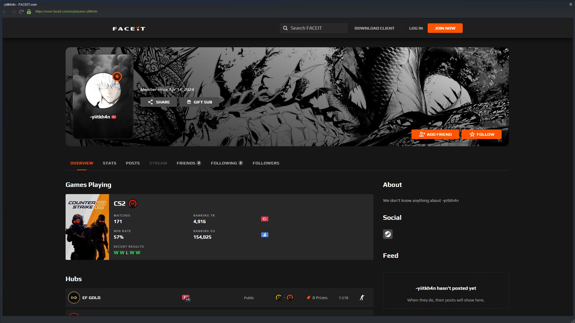
Task: Click Add Friend button
Action: (435, 134)
